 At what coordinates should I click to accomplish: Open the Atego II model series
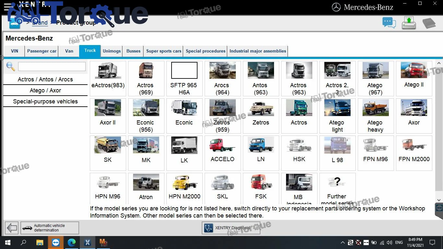pos(414,78)
